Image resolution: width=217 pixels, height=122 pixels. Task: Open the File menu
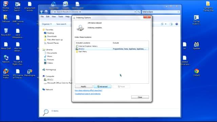pos(42,17)
